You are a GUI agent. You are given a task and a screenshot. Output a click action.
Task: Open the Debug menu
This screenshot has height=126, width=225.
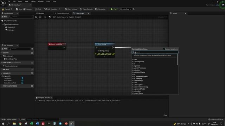(x=33, y=1)
